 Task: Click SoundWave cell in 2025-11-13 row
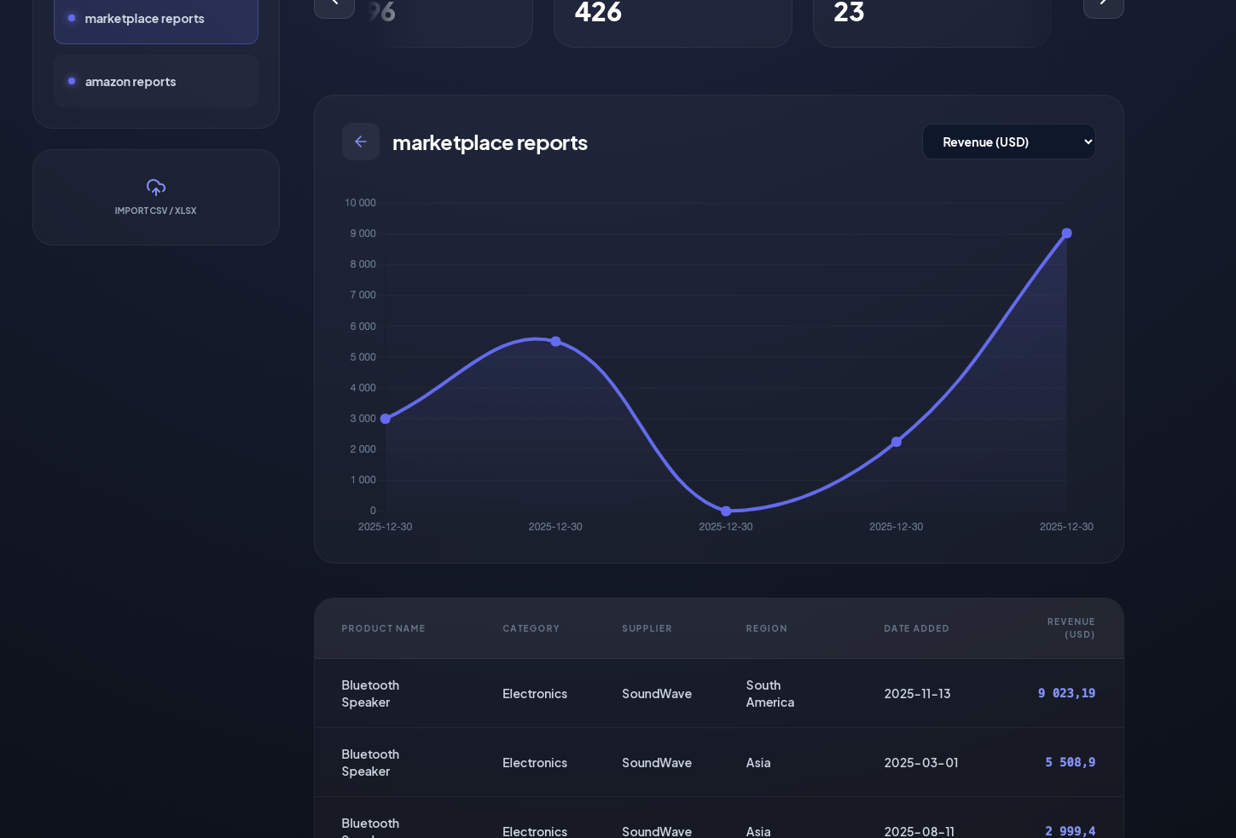(x=657, y=694)
